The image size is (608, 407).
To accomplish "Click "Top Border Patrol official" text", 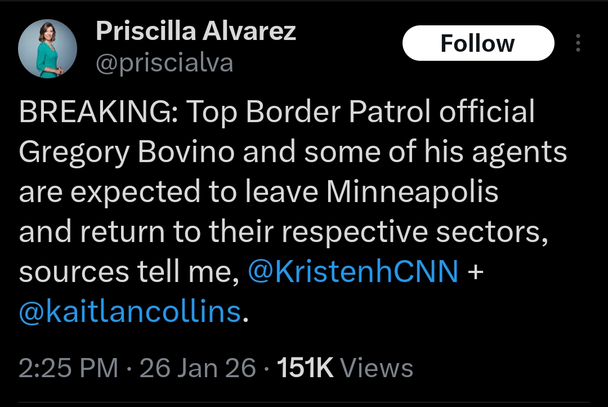I will coord(360,113).
